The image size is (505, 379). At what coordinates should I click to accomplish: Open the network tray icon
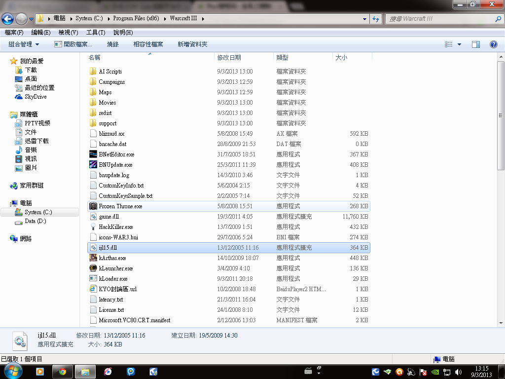click(447, 372)
